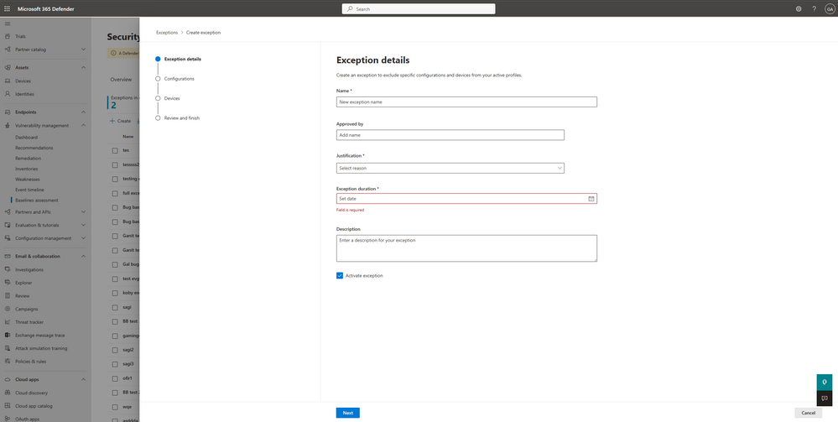
Task: Select the checkbox for row 'sagi'
Action: pyautogui.click(x=115, y=308)
